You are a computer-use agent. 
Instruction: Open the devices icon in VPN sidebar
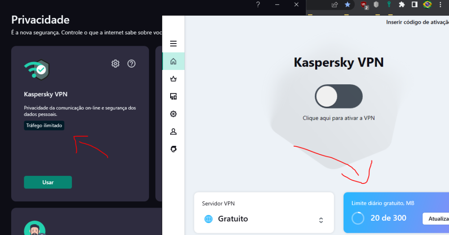[x=173, y=96]
